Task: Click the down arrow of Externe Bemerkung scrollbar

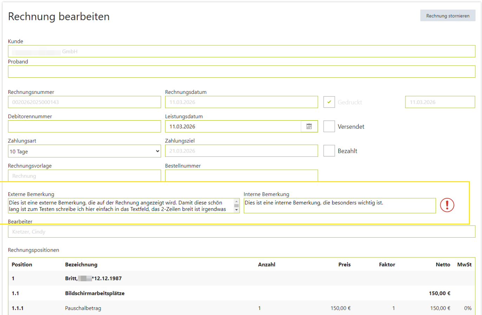Action: point(236,210)
